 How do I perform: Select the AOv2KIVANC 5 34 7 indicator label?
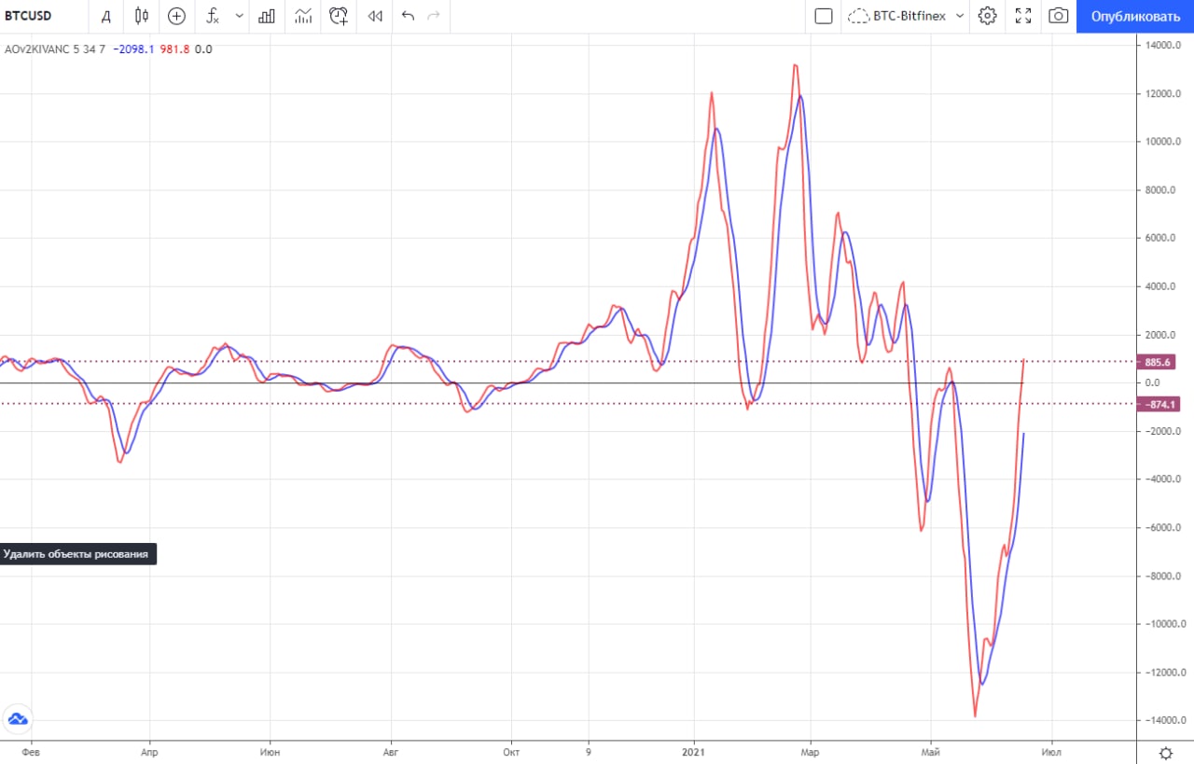(55, 49)
